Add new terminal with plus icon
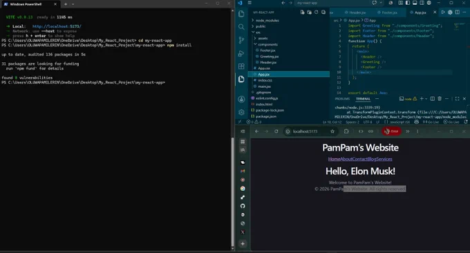 [422, 99]
